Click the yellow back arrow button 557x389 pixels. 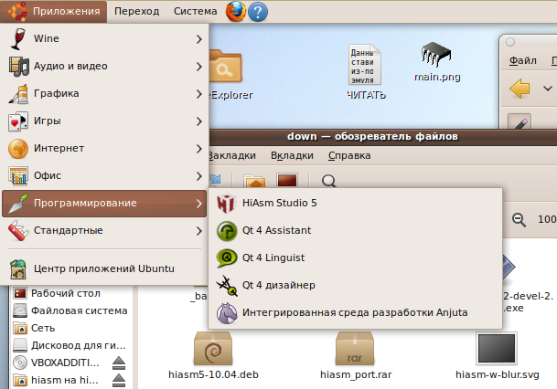[x=519, y=89]
